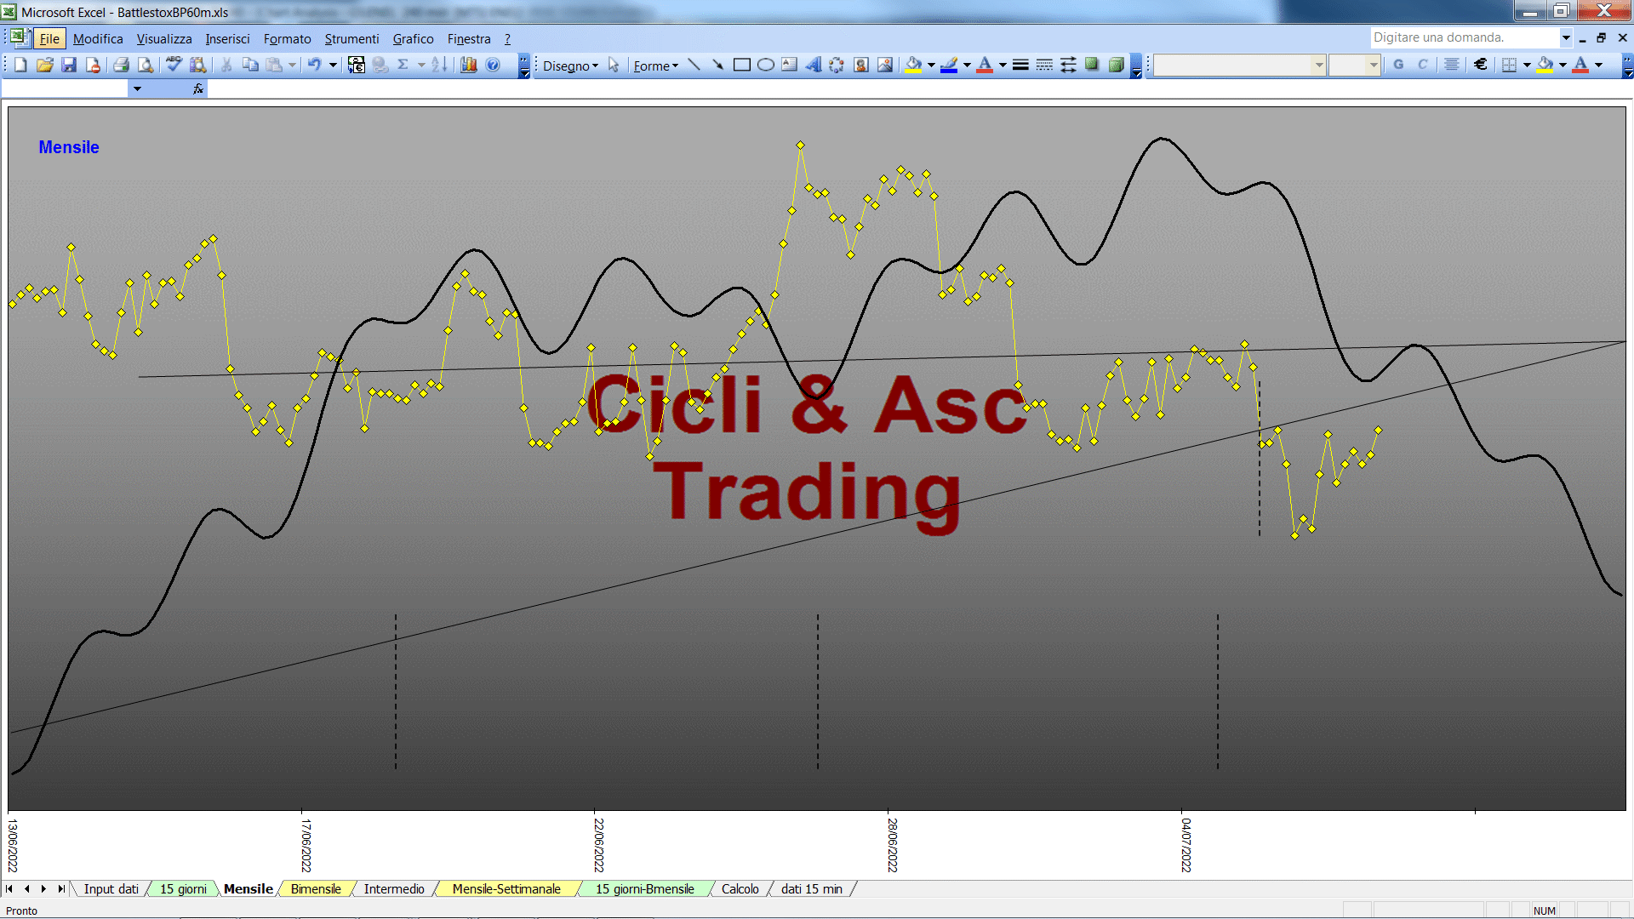Run the ABC spell check
Image resolution: width=1634 pixels, height=919 pixels.
tap(174, 65)
